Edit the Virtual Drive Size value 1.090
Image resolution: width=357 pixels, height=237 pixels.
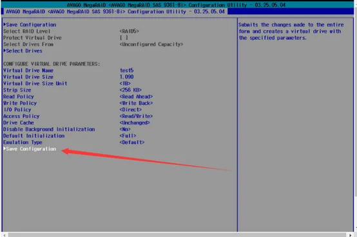[x=126, y=77]
